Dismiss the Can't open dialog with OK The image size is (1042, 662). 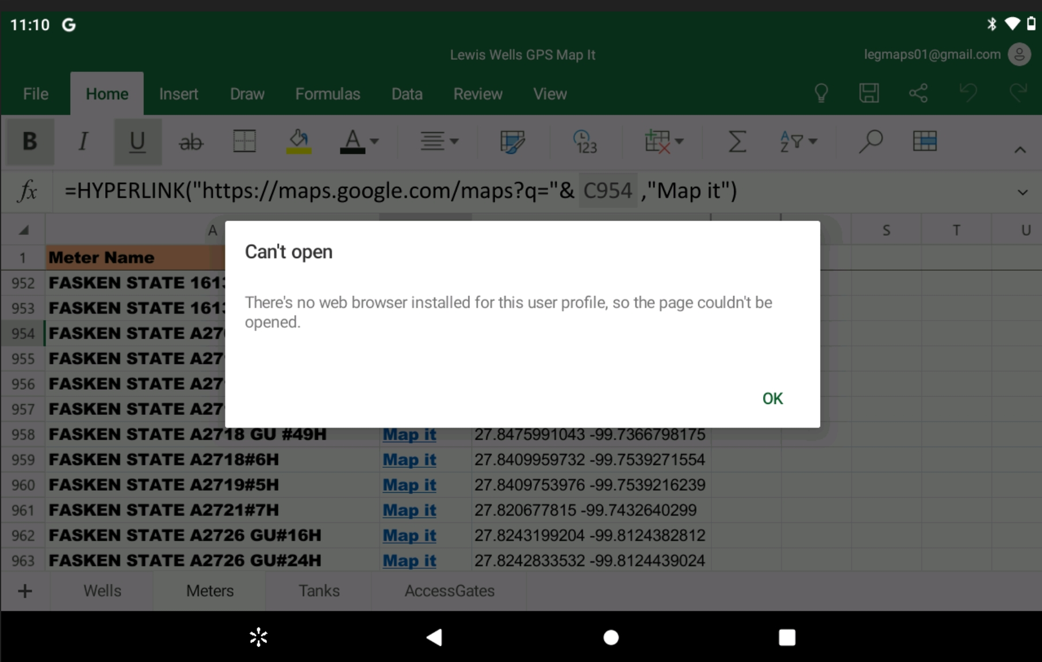click(772, 398)
